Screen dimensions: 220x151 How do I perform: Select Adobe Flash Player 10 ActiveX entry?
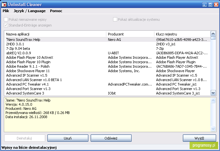(x=29, y=57)
